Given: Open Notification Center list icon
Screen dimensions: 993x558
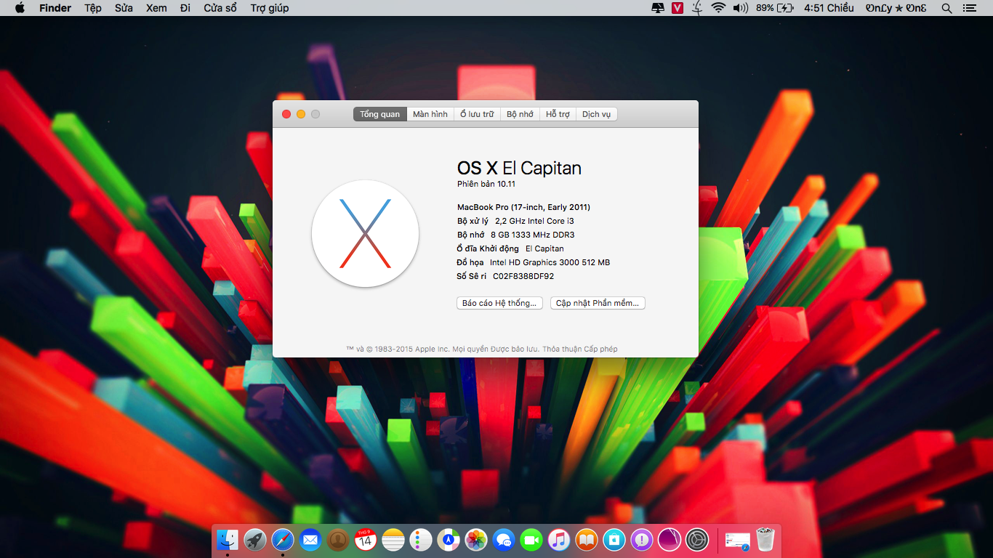Looking at the screenshot, I should [969, 8].
